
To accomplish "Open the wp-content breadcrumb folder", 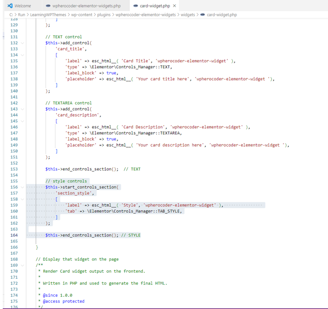I will click(82, 15).
